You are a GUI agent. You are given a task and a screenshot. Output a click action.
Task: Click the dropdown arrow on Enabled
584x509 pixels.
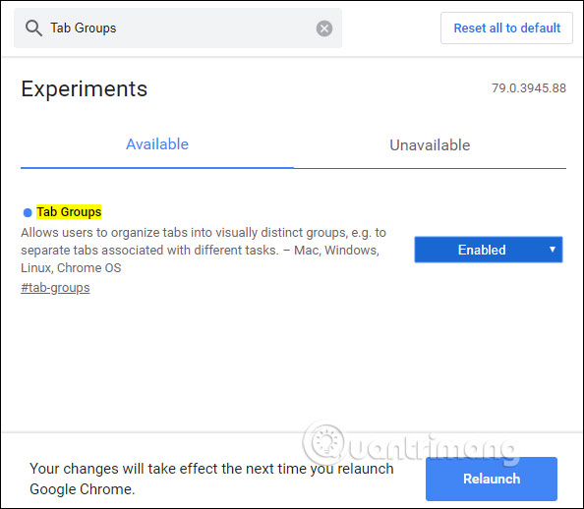click(x=553, y=250)
